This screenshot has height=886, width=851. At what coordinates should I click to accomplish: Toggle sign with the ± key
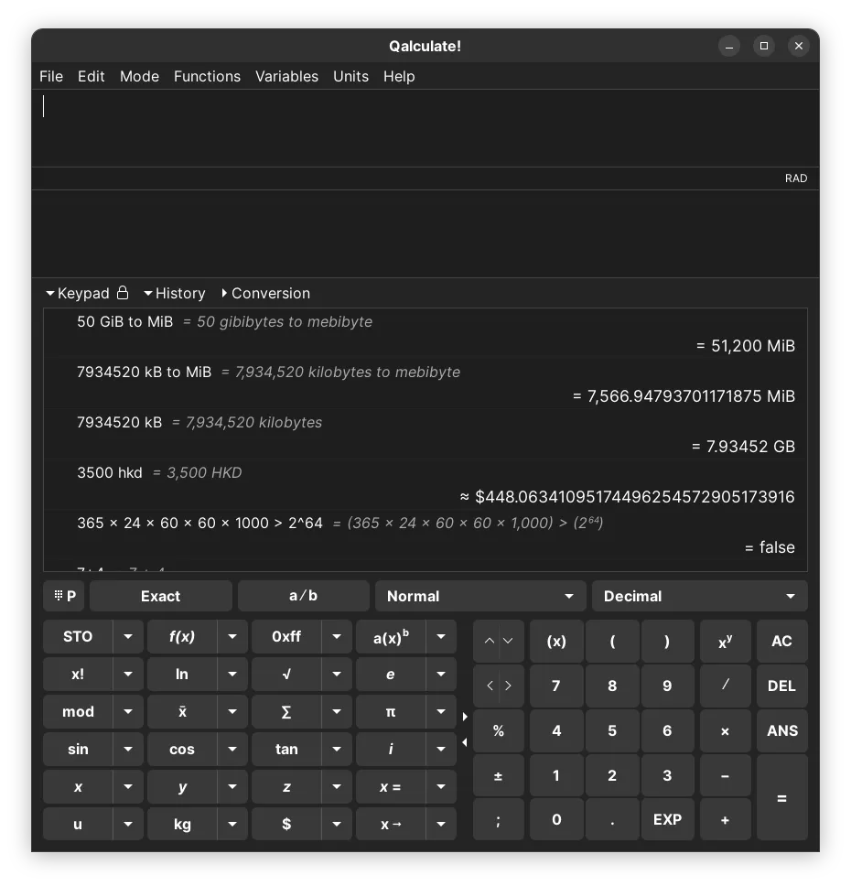tap(499, 776)
